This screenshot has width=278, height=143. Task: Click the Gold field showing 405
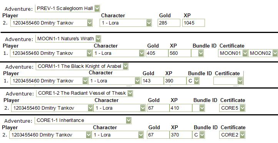pyautogui.click(x=157, y=53)
